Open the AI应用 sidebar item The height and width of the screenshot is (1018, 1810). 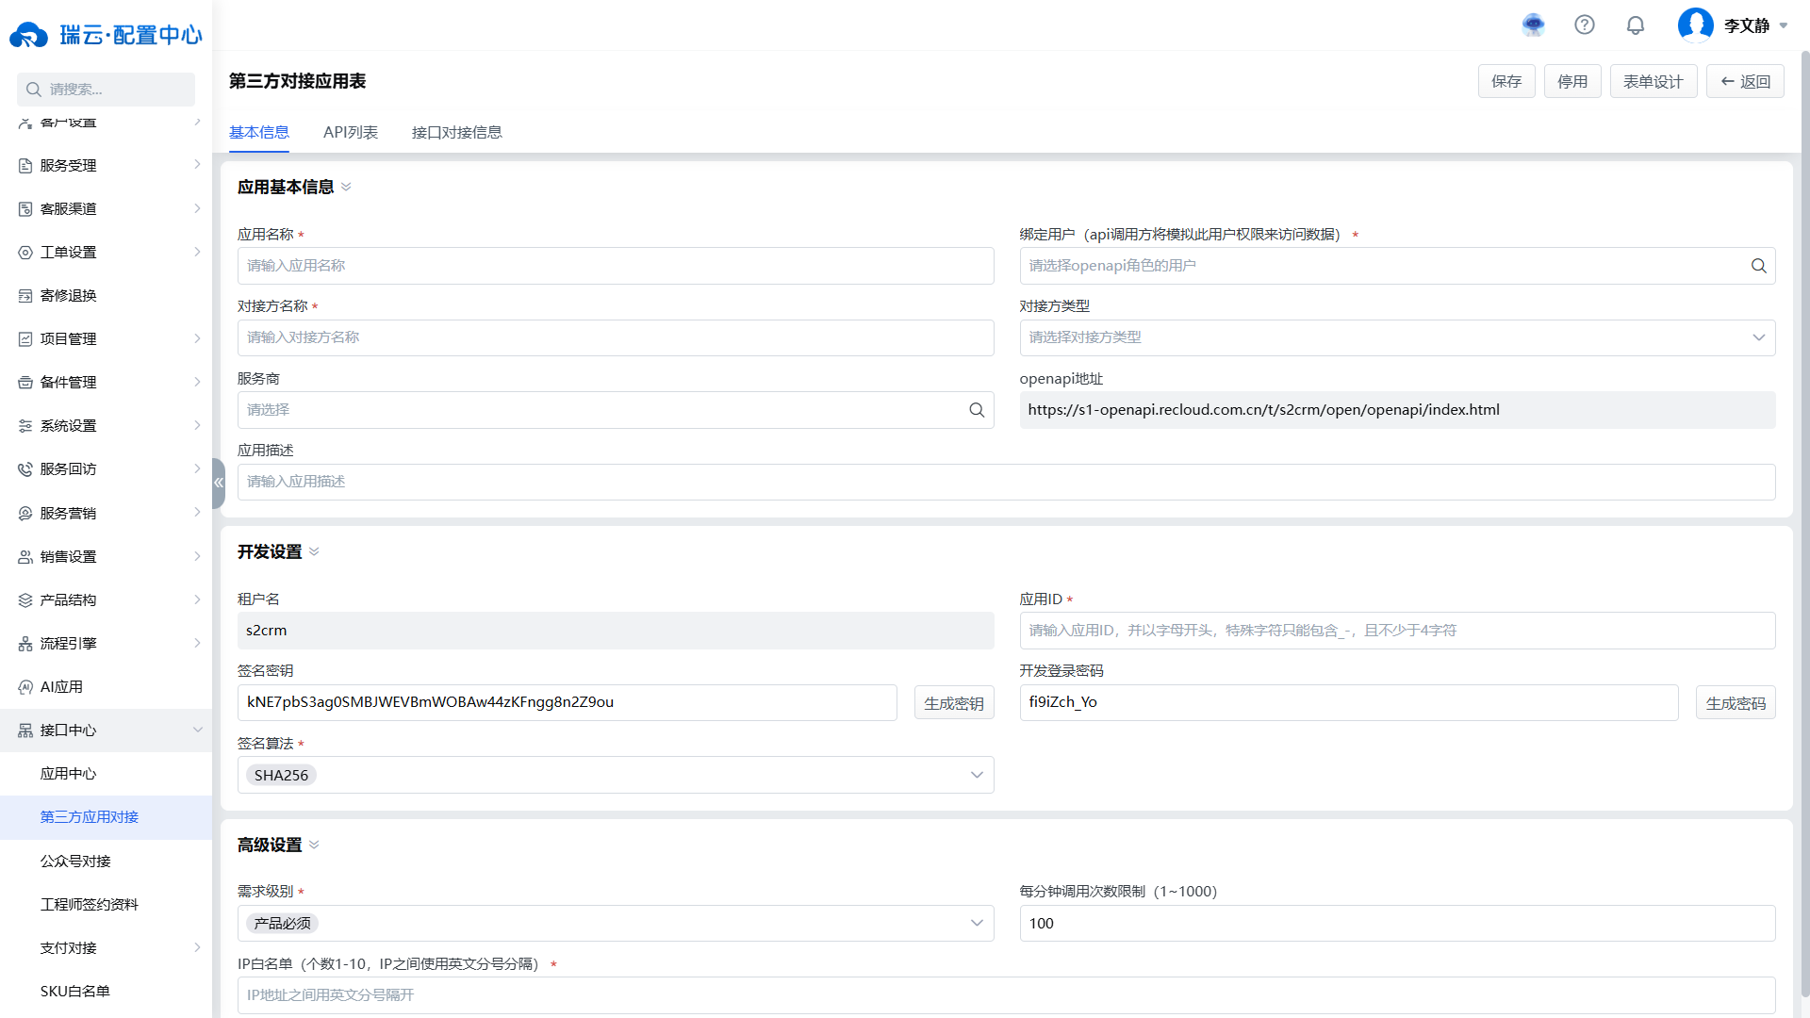coord(61,687)
